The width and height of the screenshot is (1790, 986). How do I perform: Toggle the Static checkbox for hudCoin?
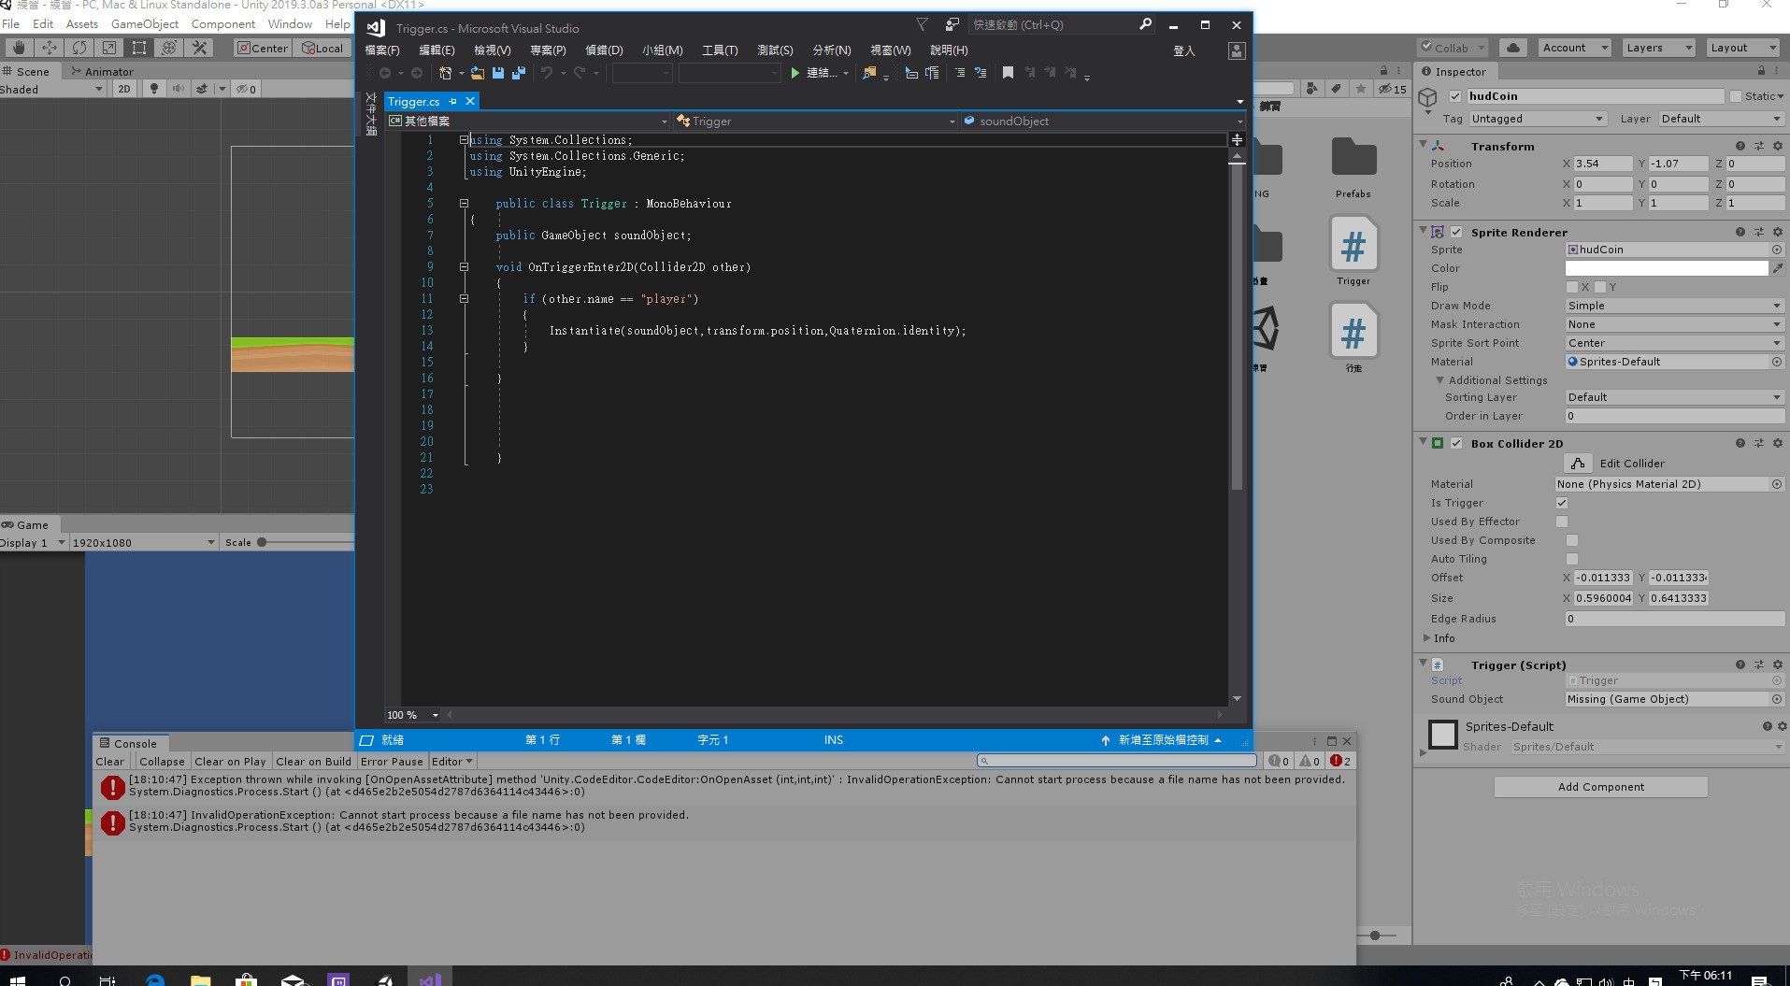tap(1736, 96)
